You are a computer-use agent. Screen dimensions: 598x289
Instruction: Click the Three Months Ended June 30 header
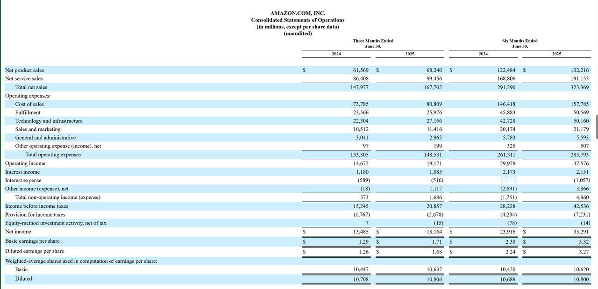373,43
